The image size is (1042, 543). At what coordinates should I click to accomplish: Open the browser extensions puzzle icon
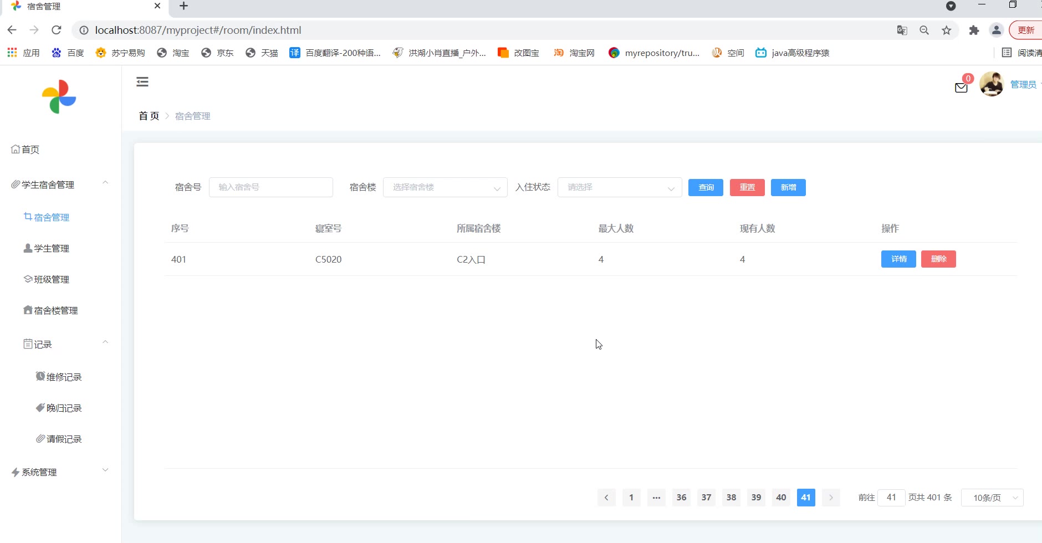pos(974,30)
